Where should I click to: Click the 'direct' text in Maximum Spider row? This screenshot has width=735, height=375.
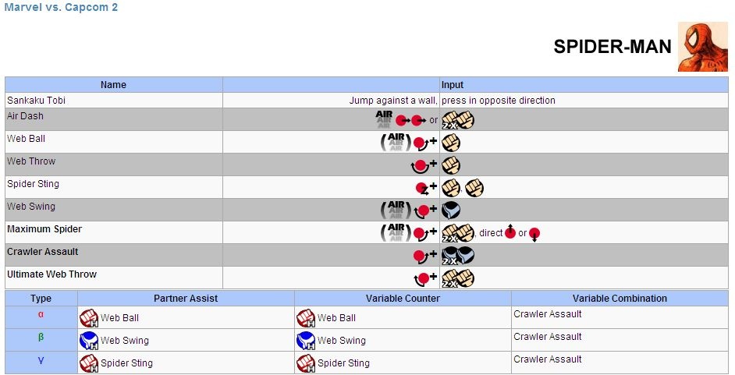tap(491, 232)
